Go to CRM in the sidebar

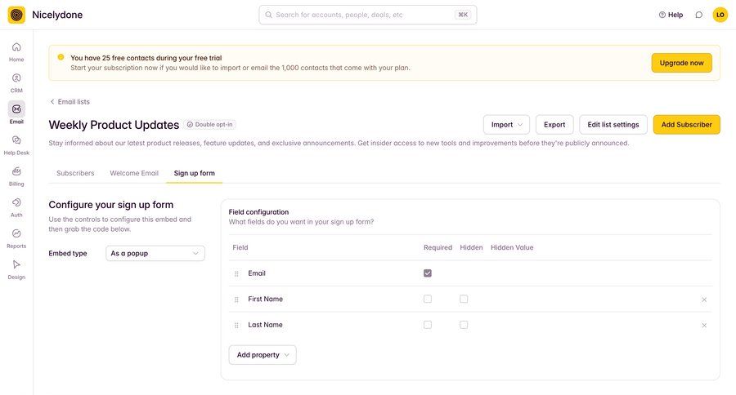[x=16, y=78]
